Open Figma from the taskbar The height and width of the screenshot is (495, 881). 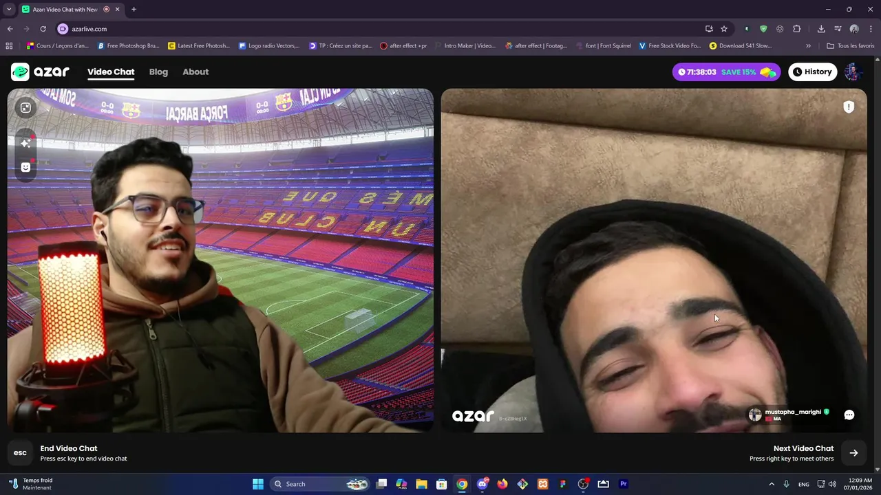click(563, 484)
